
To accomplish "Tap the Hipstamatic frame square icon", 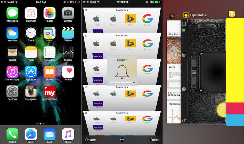I will pyautogui.click(x=184, y=24).
